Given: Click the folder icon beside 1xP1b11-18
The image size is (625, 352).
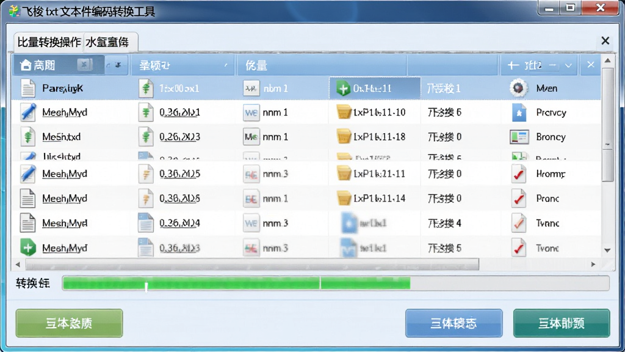Looking at the screenshot, I should pos(344,137).
